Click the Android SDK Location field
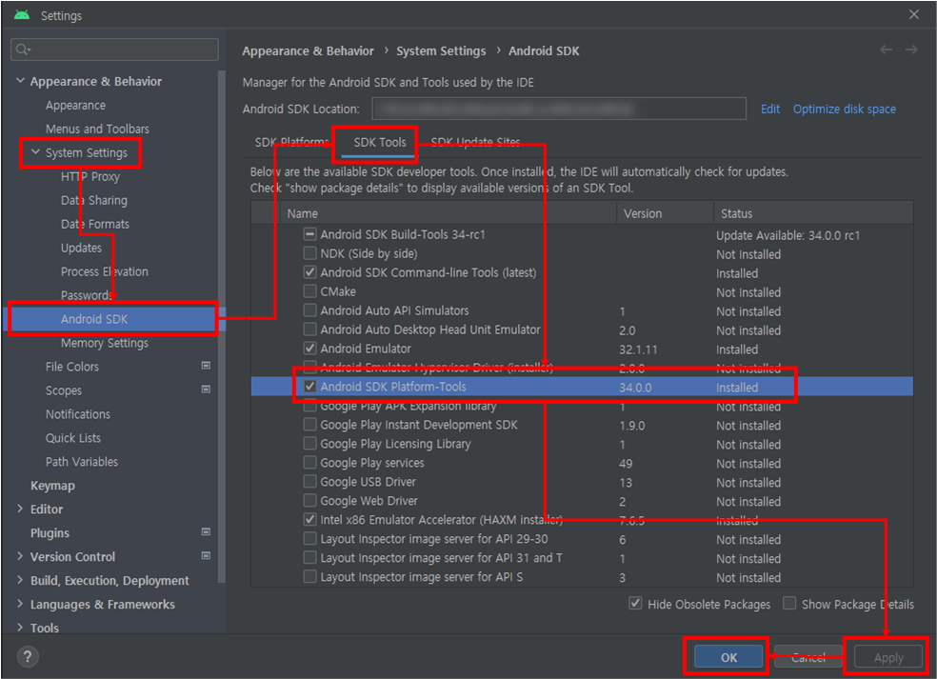The image size is (937, 679). pyautogui.click(x=559, y=109)
